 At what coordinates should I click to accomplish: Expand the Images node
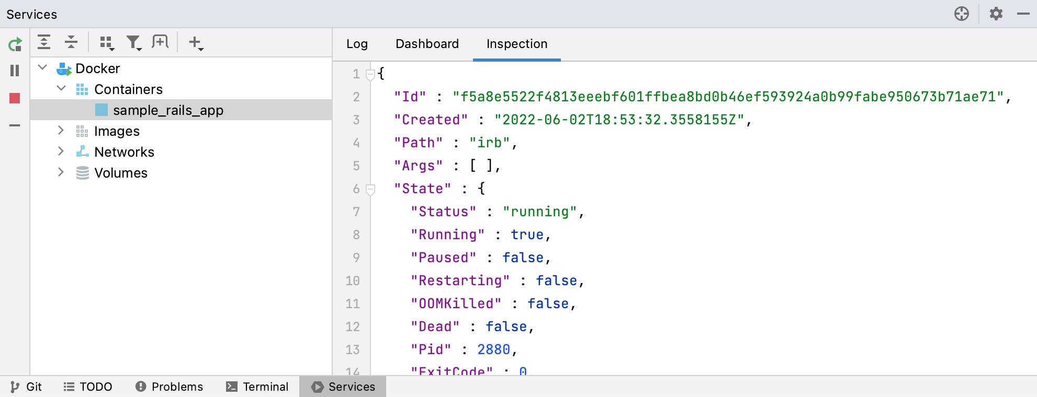61,131
